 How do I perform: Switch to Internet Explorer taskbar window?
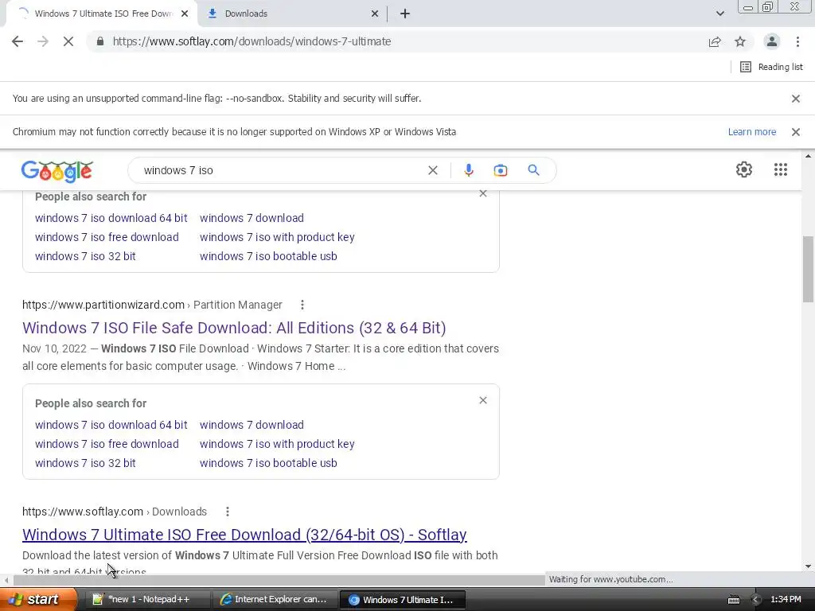[274, 600]
